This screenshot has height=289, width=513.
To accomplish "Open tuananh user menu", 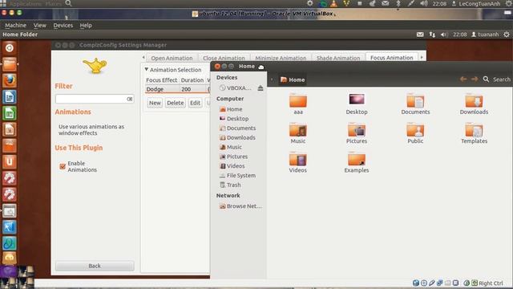I will 485,35.
